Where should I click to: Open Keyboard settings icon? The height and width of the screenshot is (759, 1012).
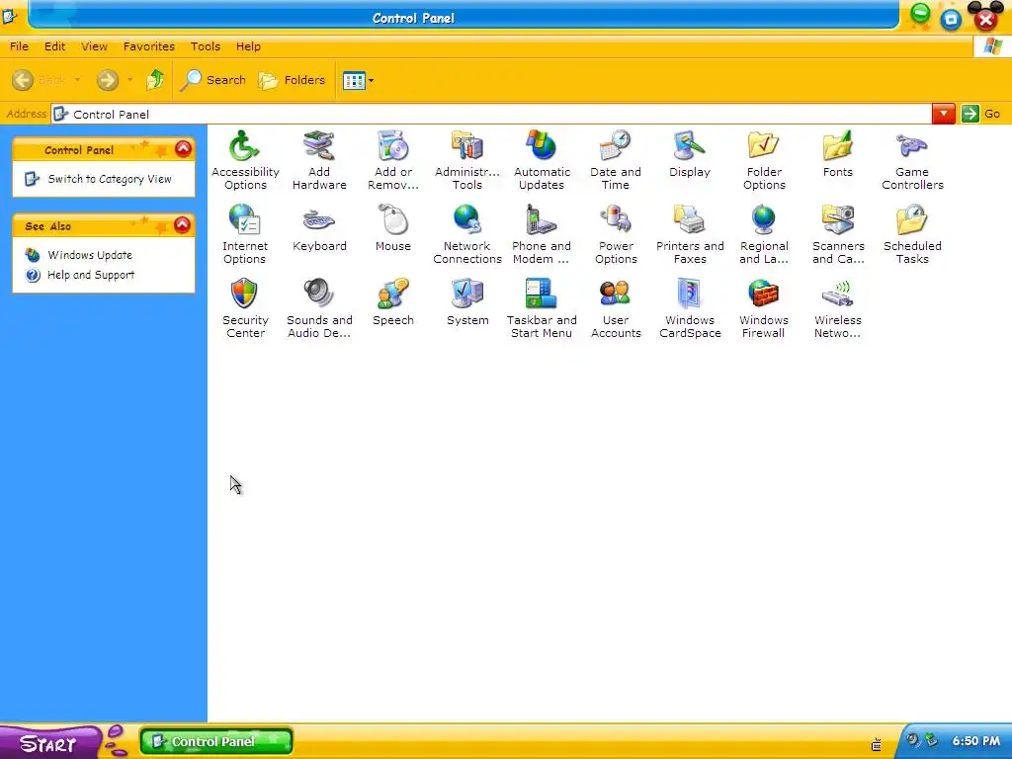(319, 228)
